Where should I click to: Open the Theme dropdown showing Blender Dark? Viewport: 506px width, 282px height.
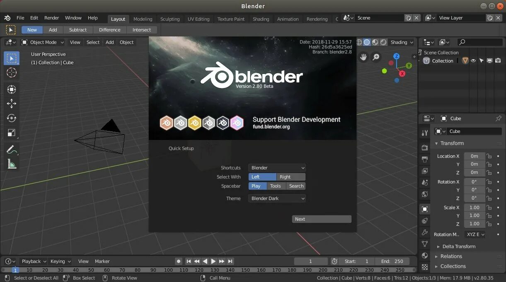click(x=277, y=198)
